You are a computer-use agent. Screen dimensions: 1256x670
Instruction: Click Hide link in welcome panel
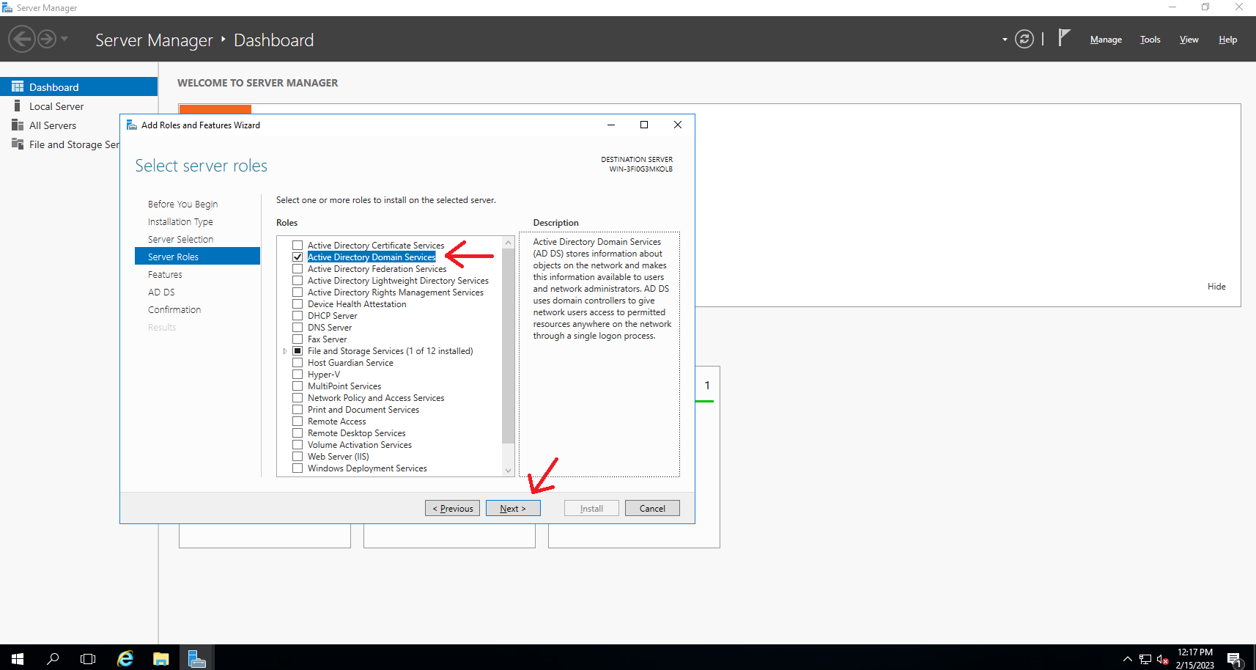1216,287
